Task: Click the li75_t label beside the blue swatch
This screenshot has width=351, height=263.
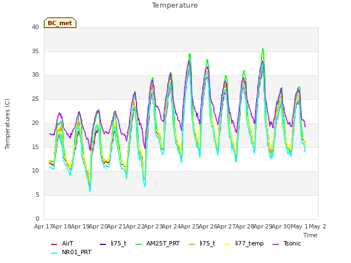Action: tap(118, 243)
